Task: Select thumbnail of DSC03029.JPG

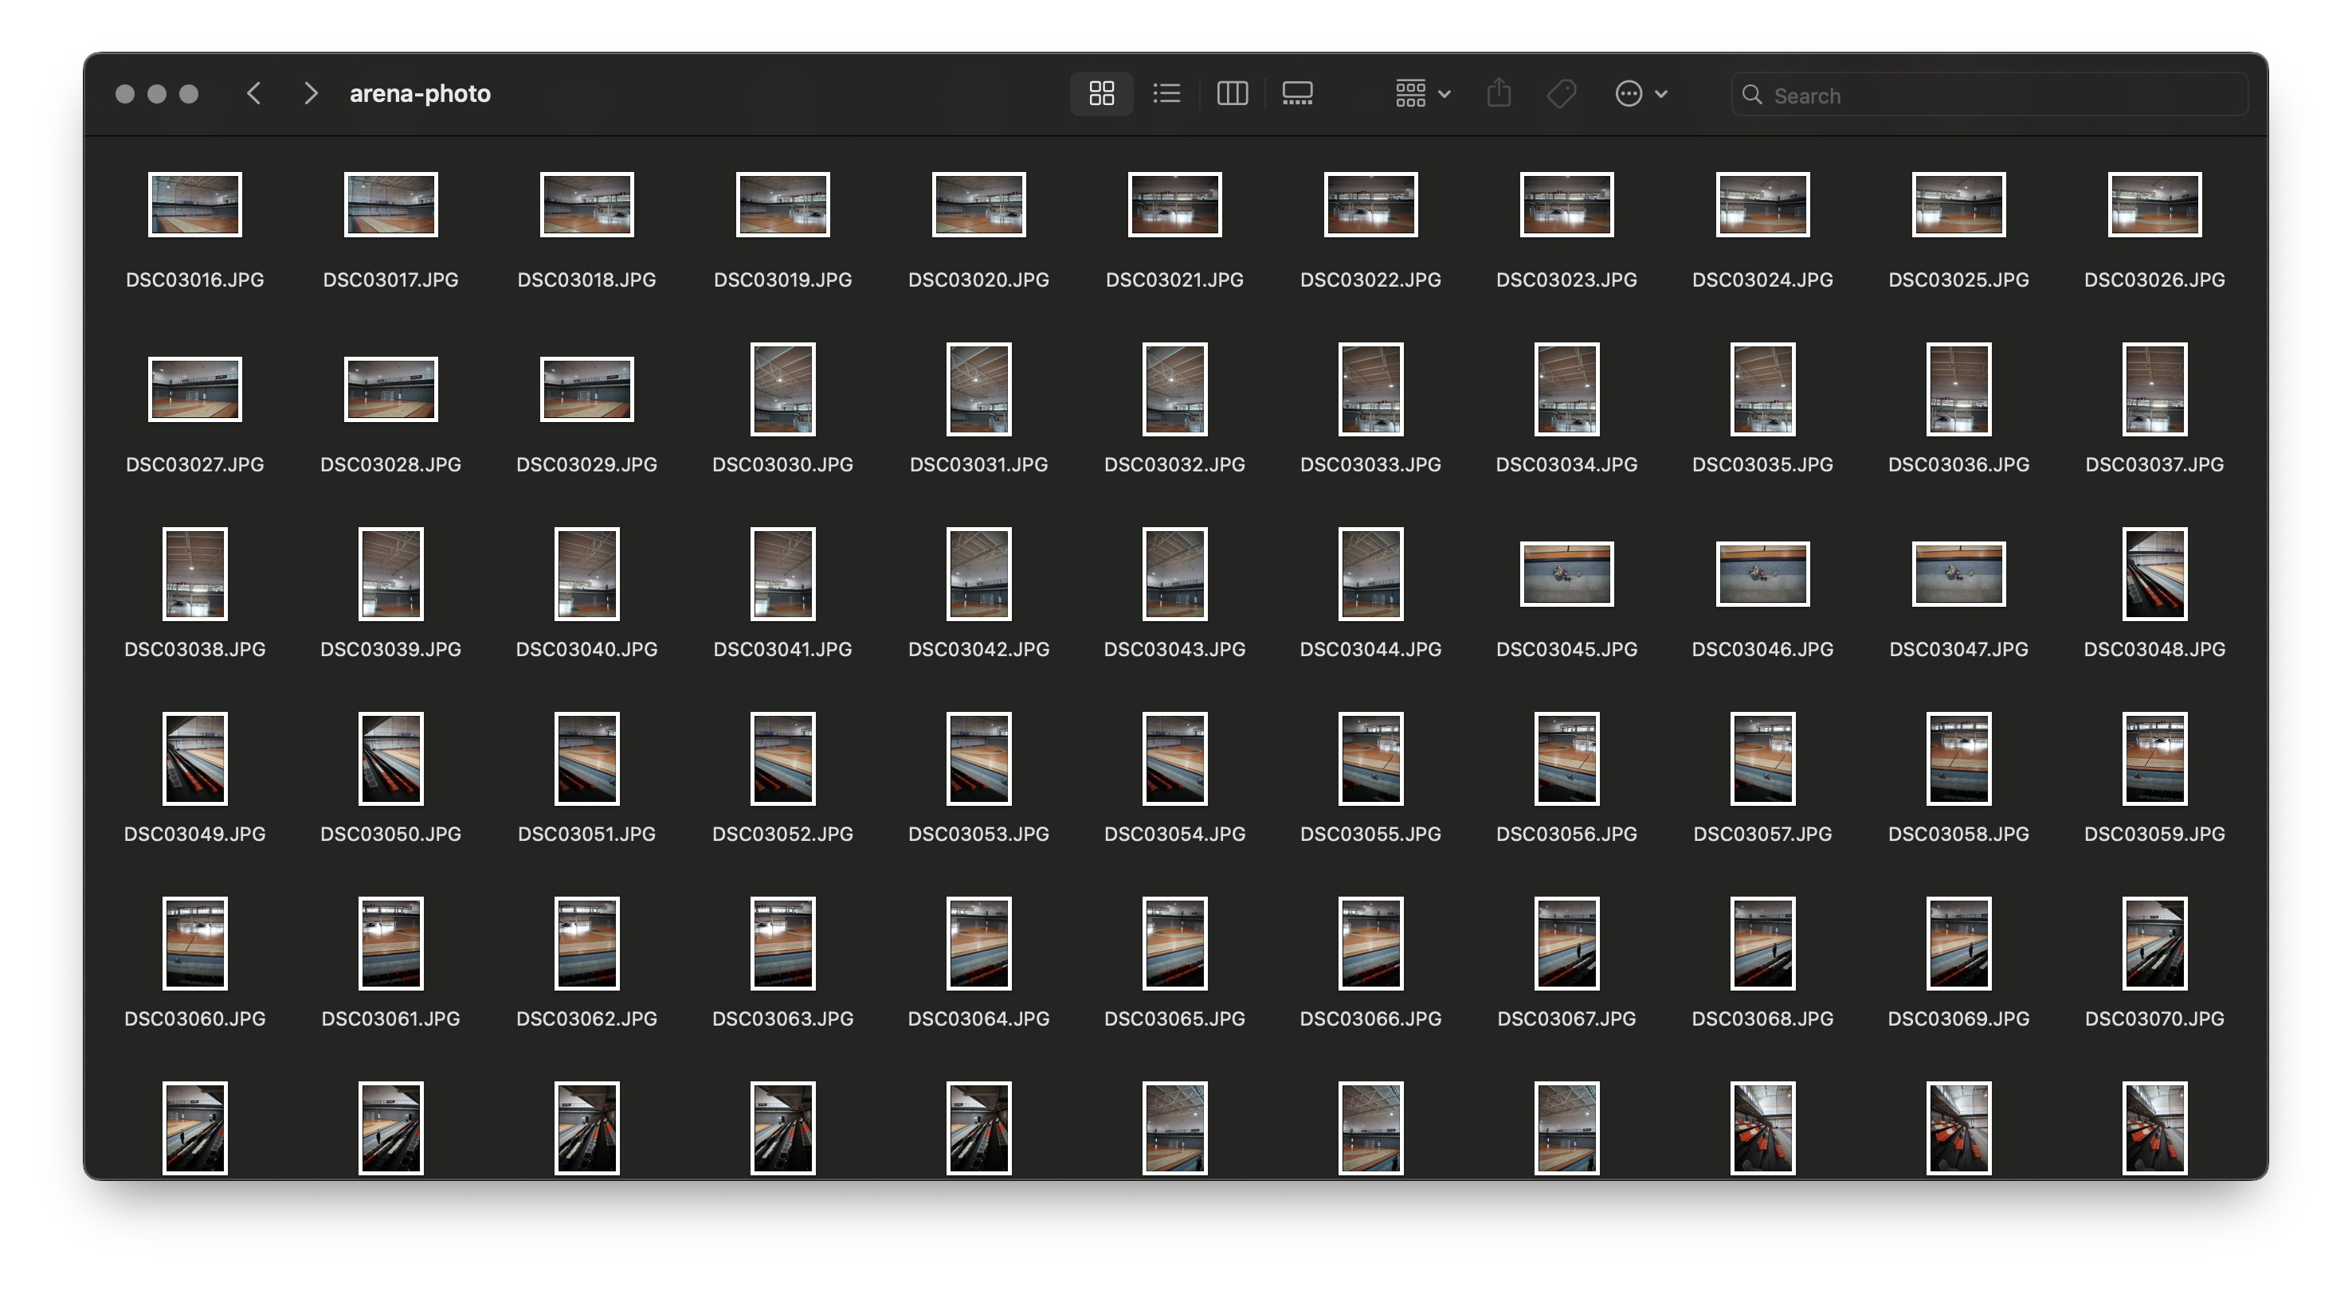Action: (x=587, y=389)
